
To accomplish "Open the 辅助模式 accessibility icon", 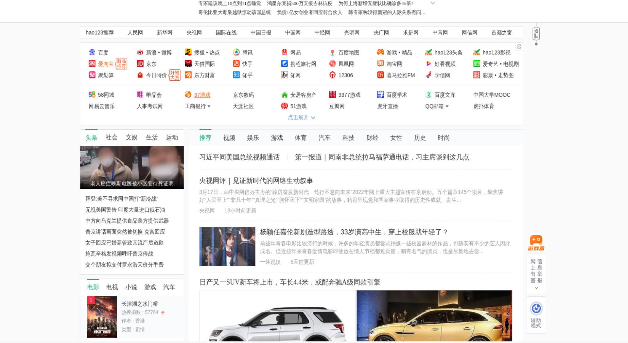I will tap(536, 308).
